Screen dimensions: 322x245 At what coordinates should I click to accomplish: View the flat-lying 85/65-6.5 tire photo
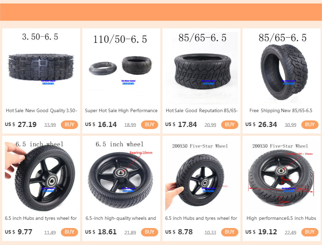[x=201, y=68]
